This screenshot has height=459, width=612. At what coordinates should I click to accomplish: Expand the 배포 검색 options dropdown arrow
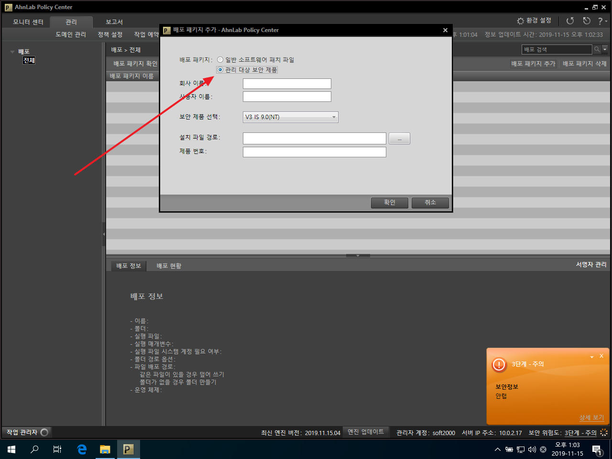point(605,49)
